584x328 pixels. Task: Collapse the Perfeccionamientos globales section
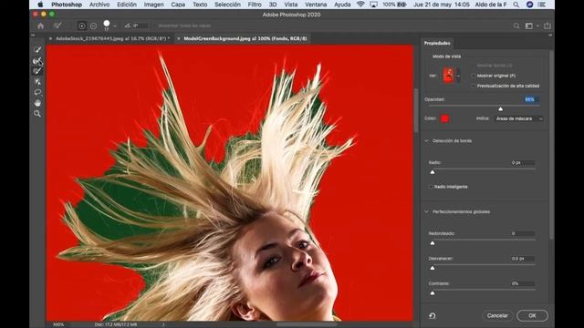[427, 212]
